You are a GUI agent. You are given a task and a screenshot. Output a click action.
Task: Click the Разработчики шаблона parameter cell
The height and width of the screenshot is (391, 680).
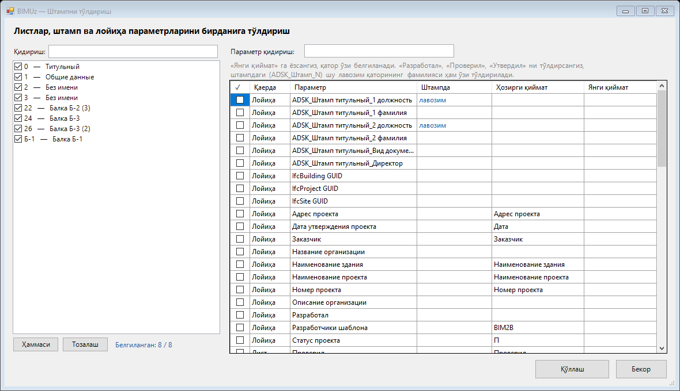353,328
